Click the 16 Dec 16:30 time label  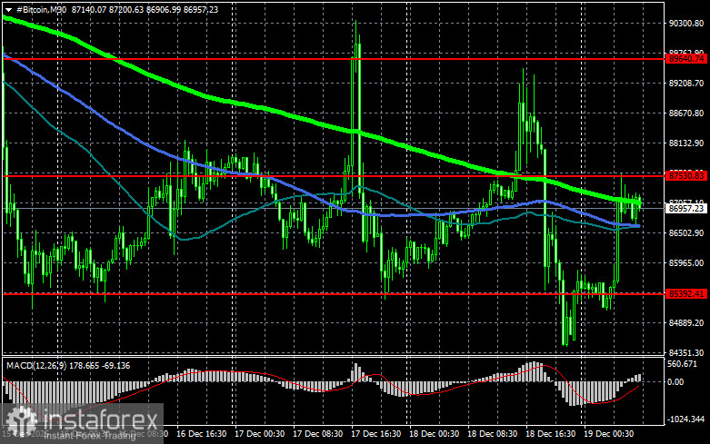(202, 434)
